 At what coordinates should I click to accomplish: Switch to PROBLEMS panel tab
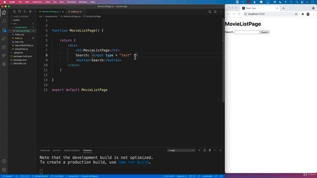click(x=45, y=150)
